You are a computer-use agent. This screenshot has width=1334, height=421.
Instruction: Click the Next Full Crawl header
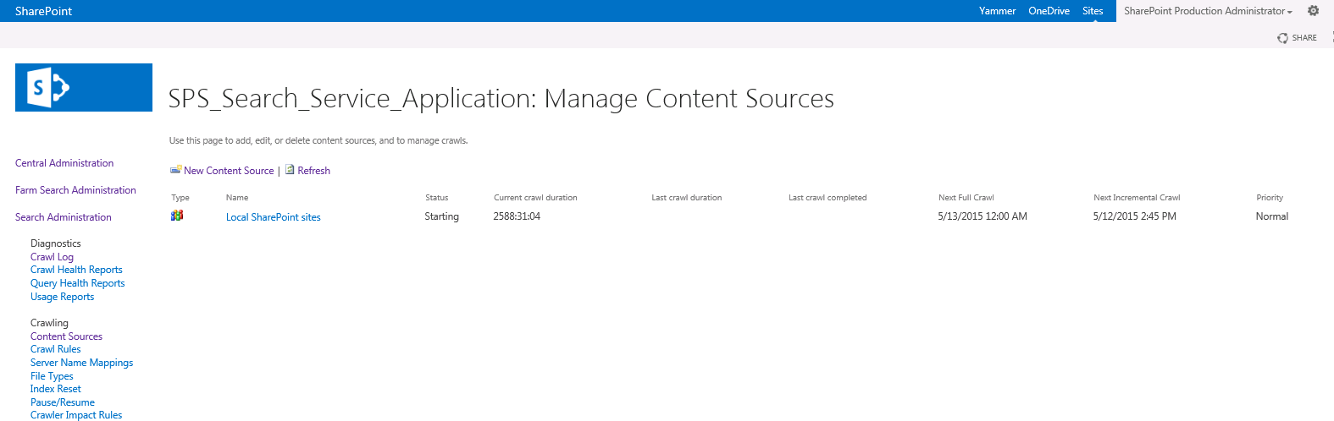pyautogui.click(x=966, y=198)
